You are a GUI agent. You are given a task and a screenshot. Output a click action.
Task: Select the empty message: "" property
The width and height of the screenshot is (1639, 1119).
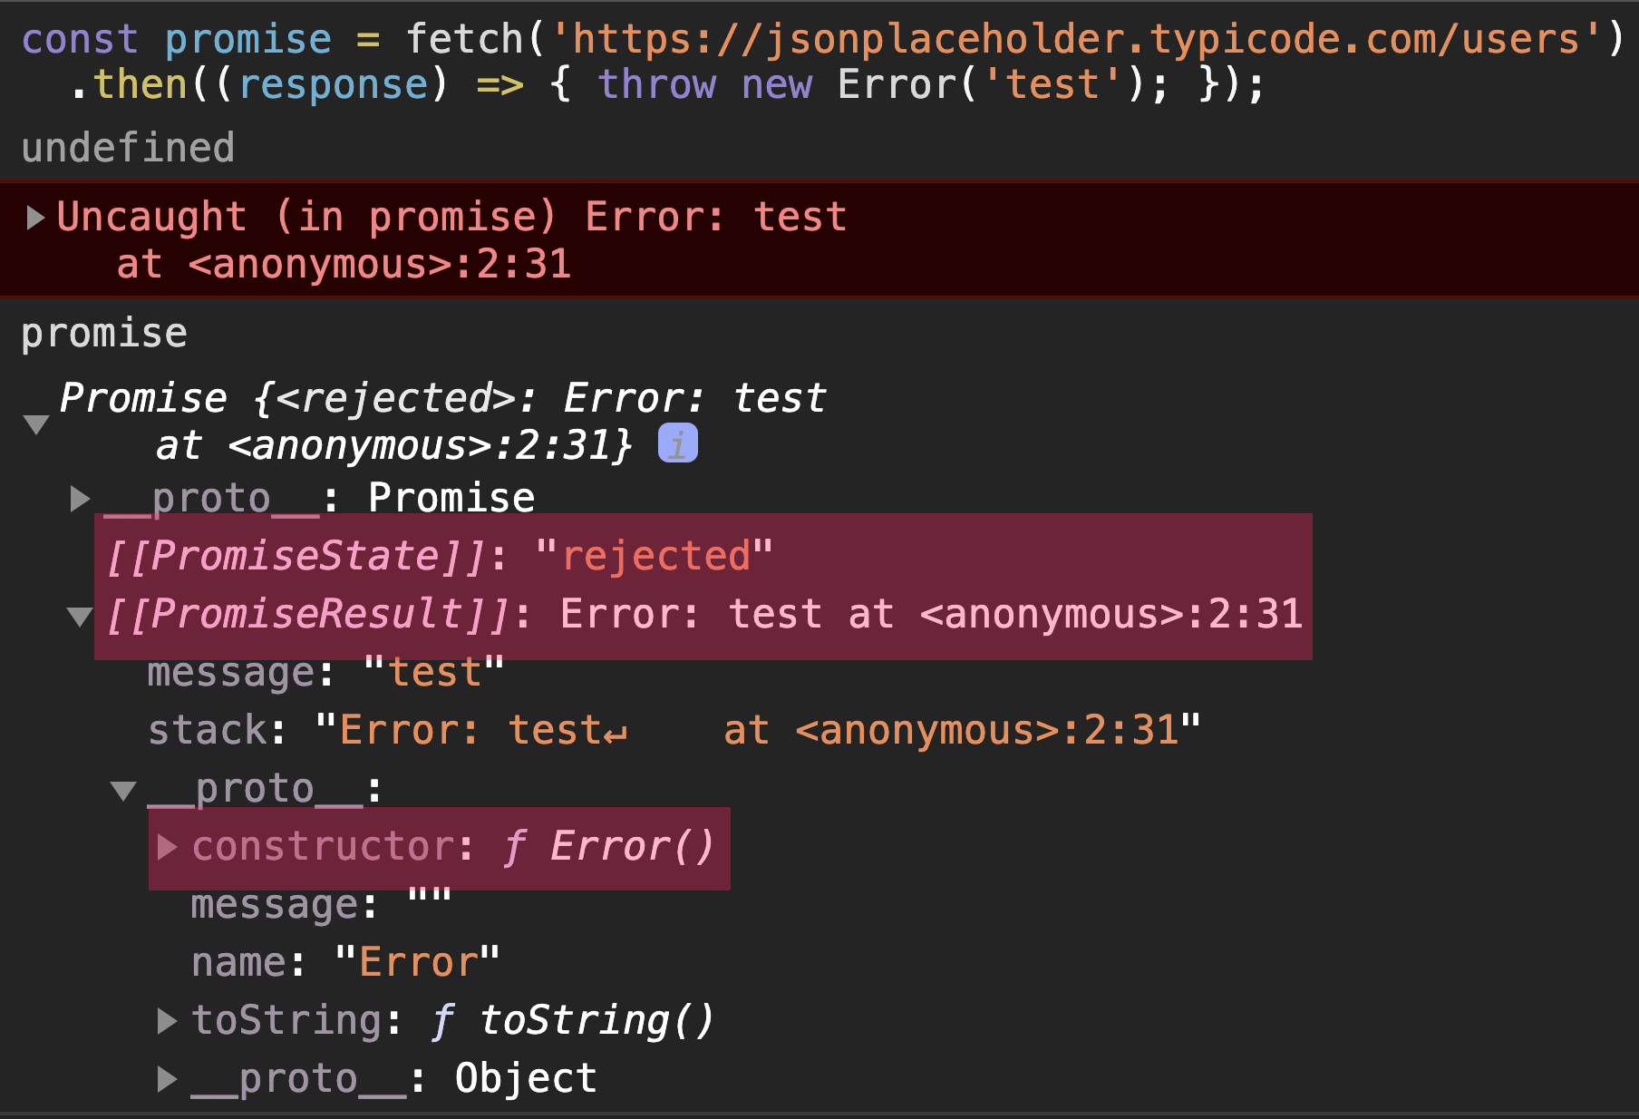pyautogui.click(x=321, y=904)
